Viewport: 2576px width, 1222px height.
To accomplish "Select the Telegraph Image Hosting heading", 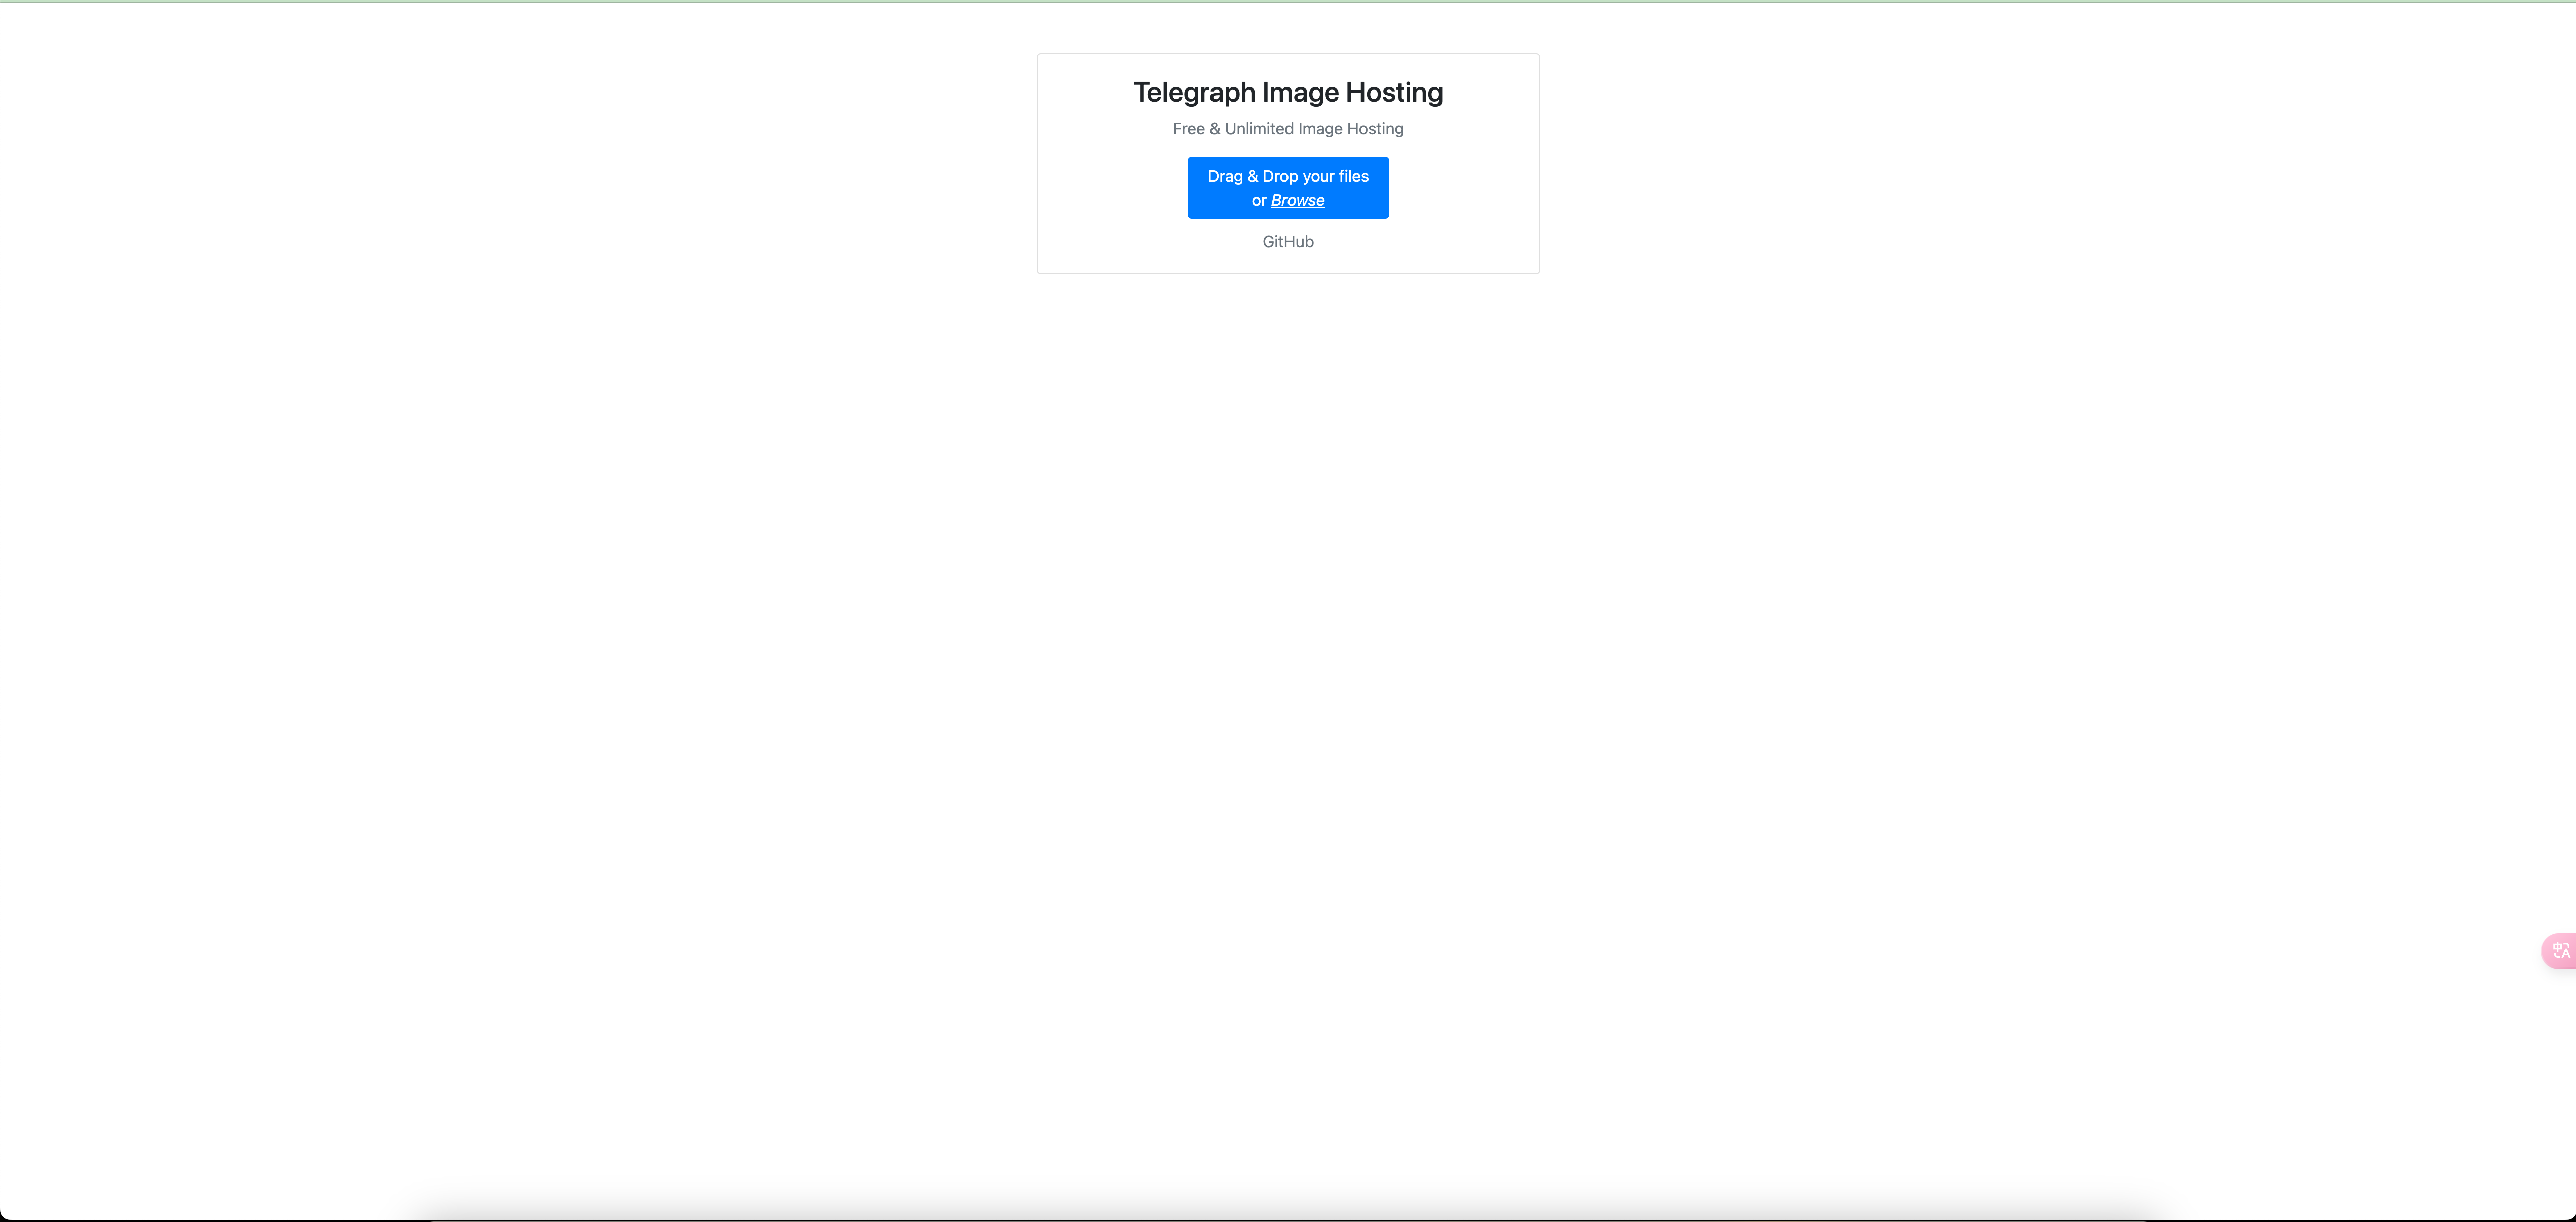I will pyautogui.click(x=1288, y=92).
